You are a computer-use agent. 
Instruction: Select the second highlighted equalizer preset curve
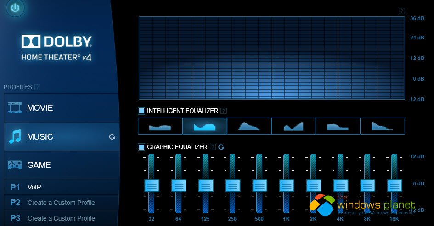tap(205, 126)
